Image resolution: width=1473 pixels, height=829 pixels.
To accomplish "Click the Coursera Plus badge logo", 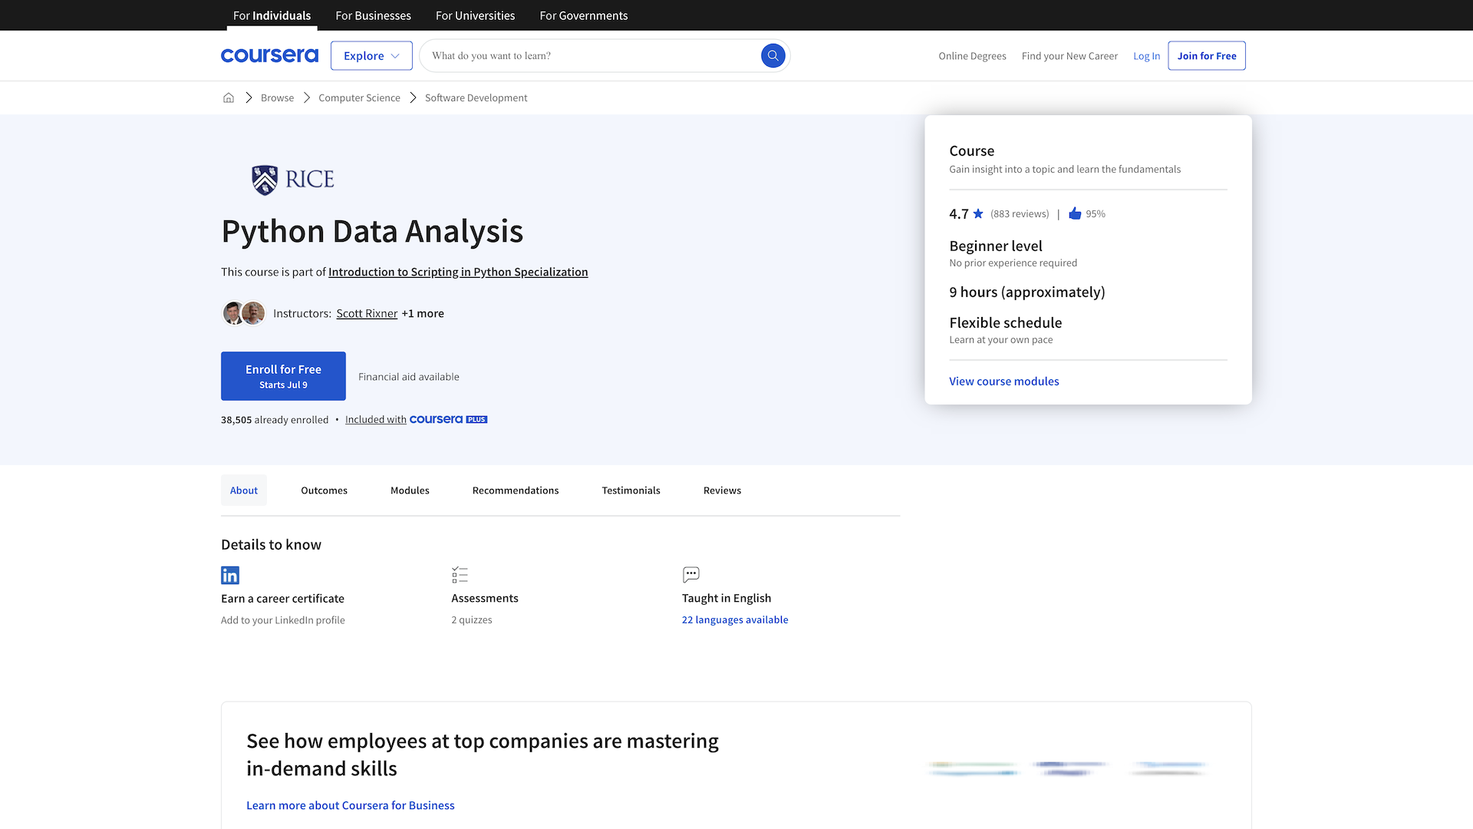I will 448,419.
